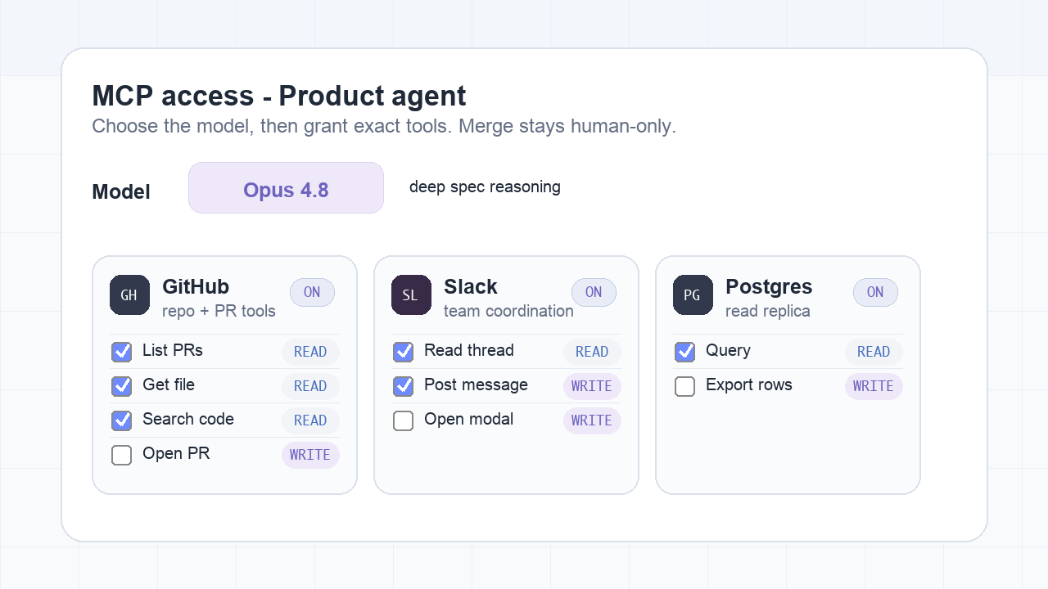Screen dimensions: 1048x589
Task: Click the GitHub card title
Action: [x=196, y=287]
